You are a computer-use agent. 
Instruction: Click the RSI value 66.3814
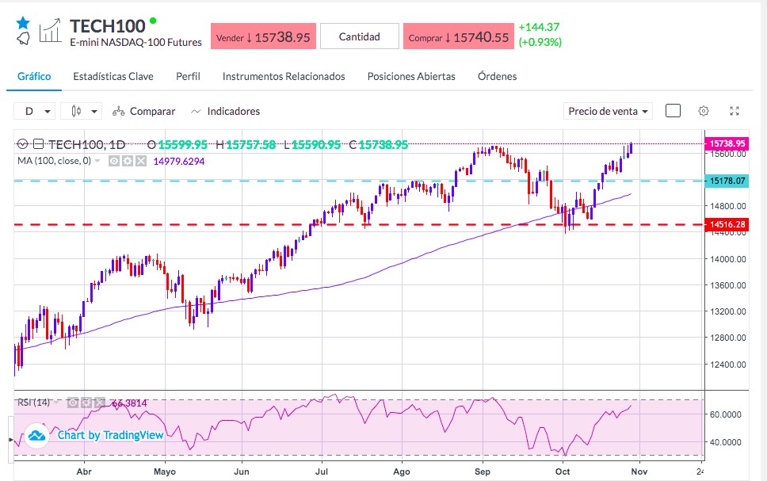pyautogui.click(x=129, y=403)
